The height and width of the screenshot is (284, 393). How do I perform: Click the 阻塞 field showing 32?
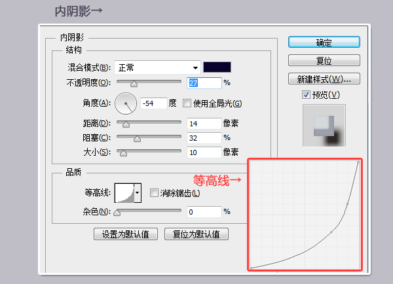pyautogui.click(x=204, y=138)
